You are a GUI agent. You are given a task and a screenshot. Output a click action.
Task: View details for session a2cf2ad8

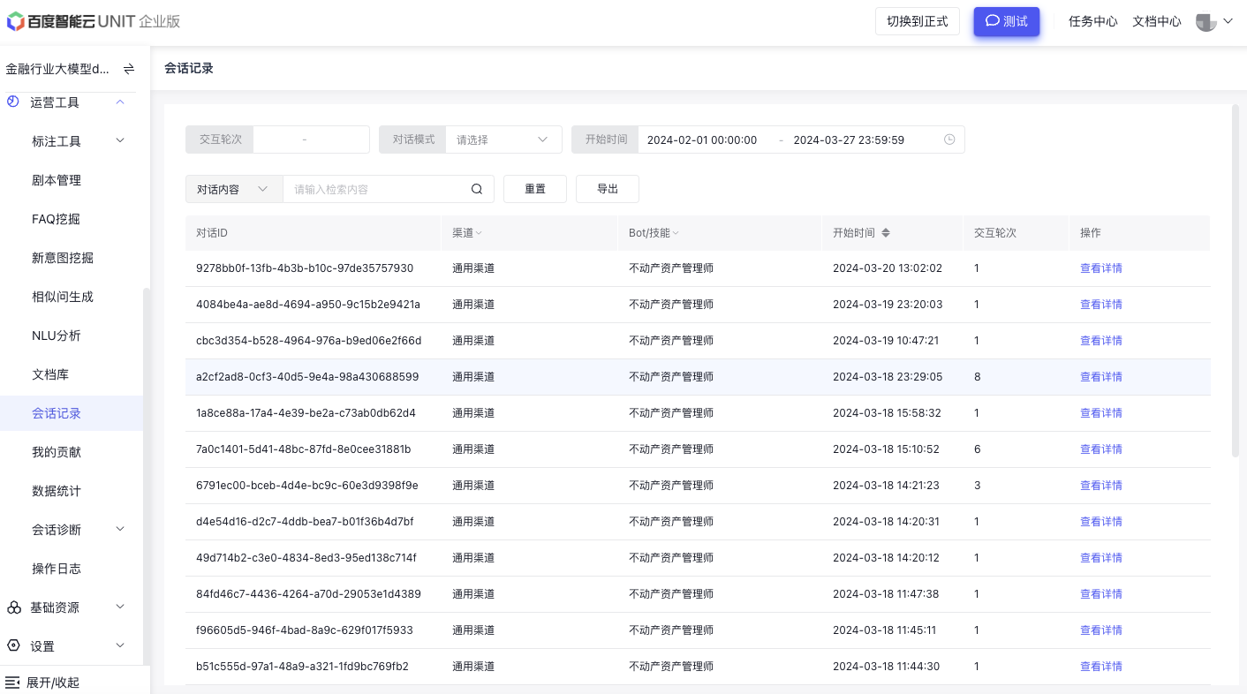(1101, 377)
